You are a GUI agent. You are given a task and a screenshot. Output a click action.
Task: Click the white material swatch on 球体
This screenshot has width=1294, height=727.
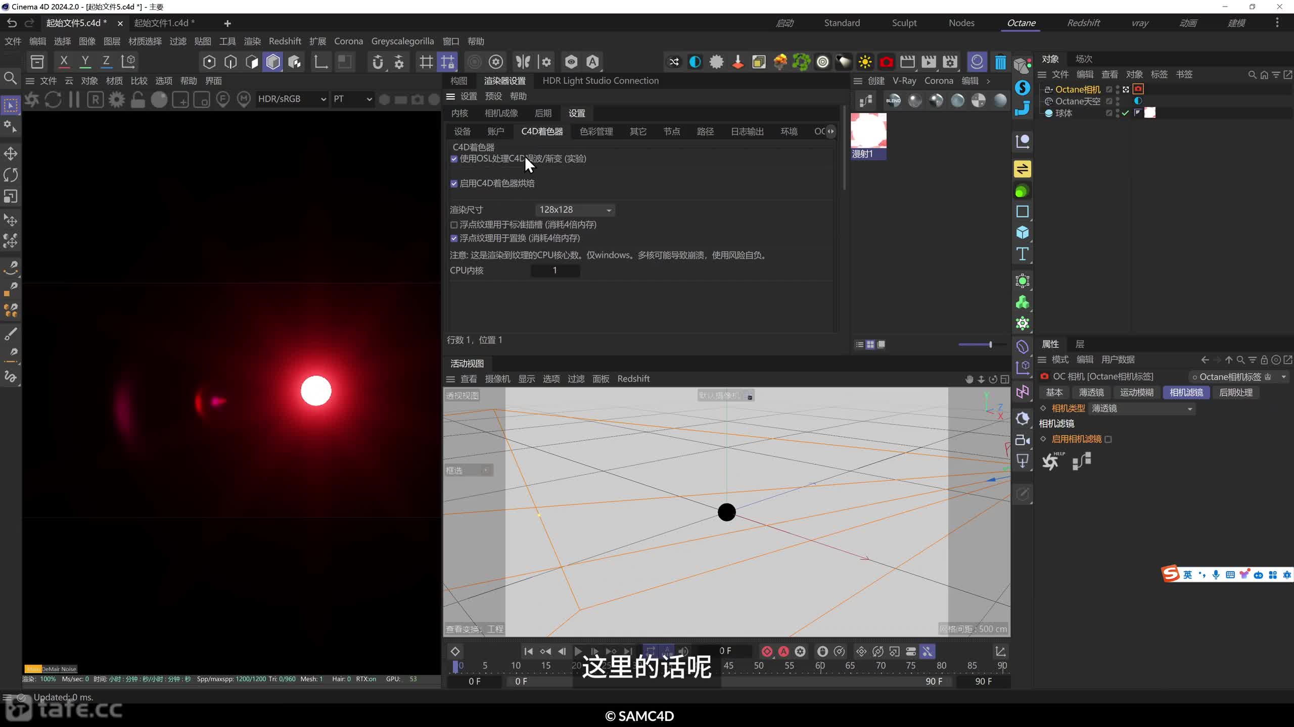(x=1150, y=113)
